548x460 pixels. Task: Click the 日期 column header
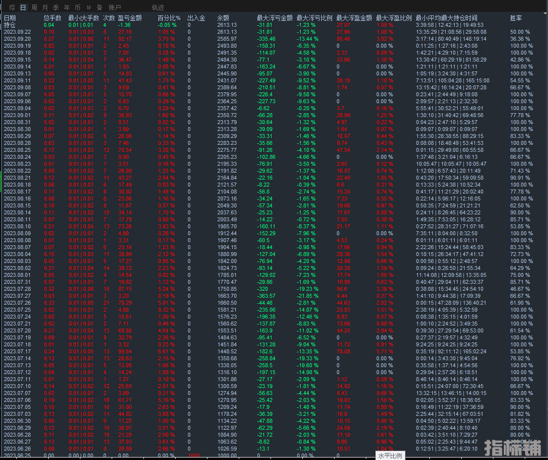pos(10,18)
